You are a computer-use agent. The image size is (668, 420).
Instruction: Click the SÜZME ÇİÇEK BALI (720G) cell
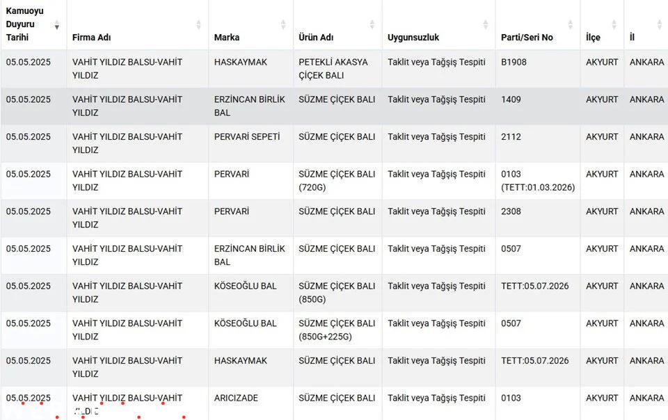click(x=338, y=181)
